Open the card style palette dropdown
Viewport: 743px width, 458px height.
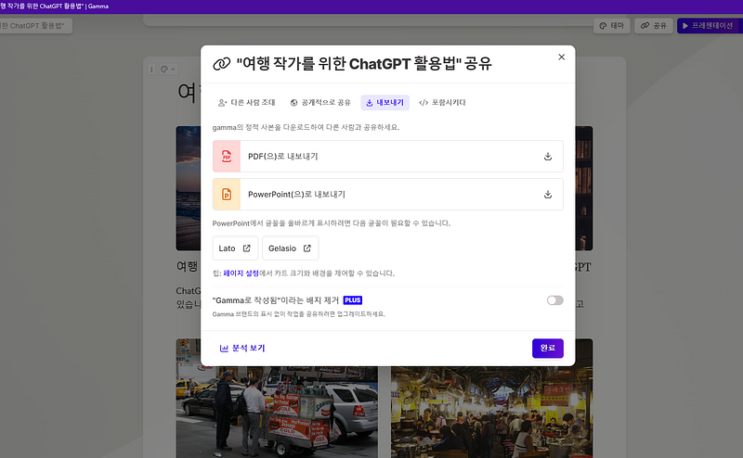(x=168, y=70)
